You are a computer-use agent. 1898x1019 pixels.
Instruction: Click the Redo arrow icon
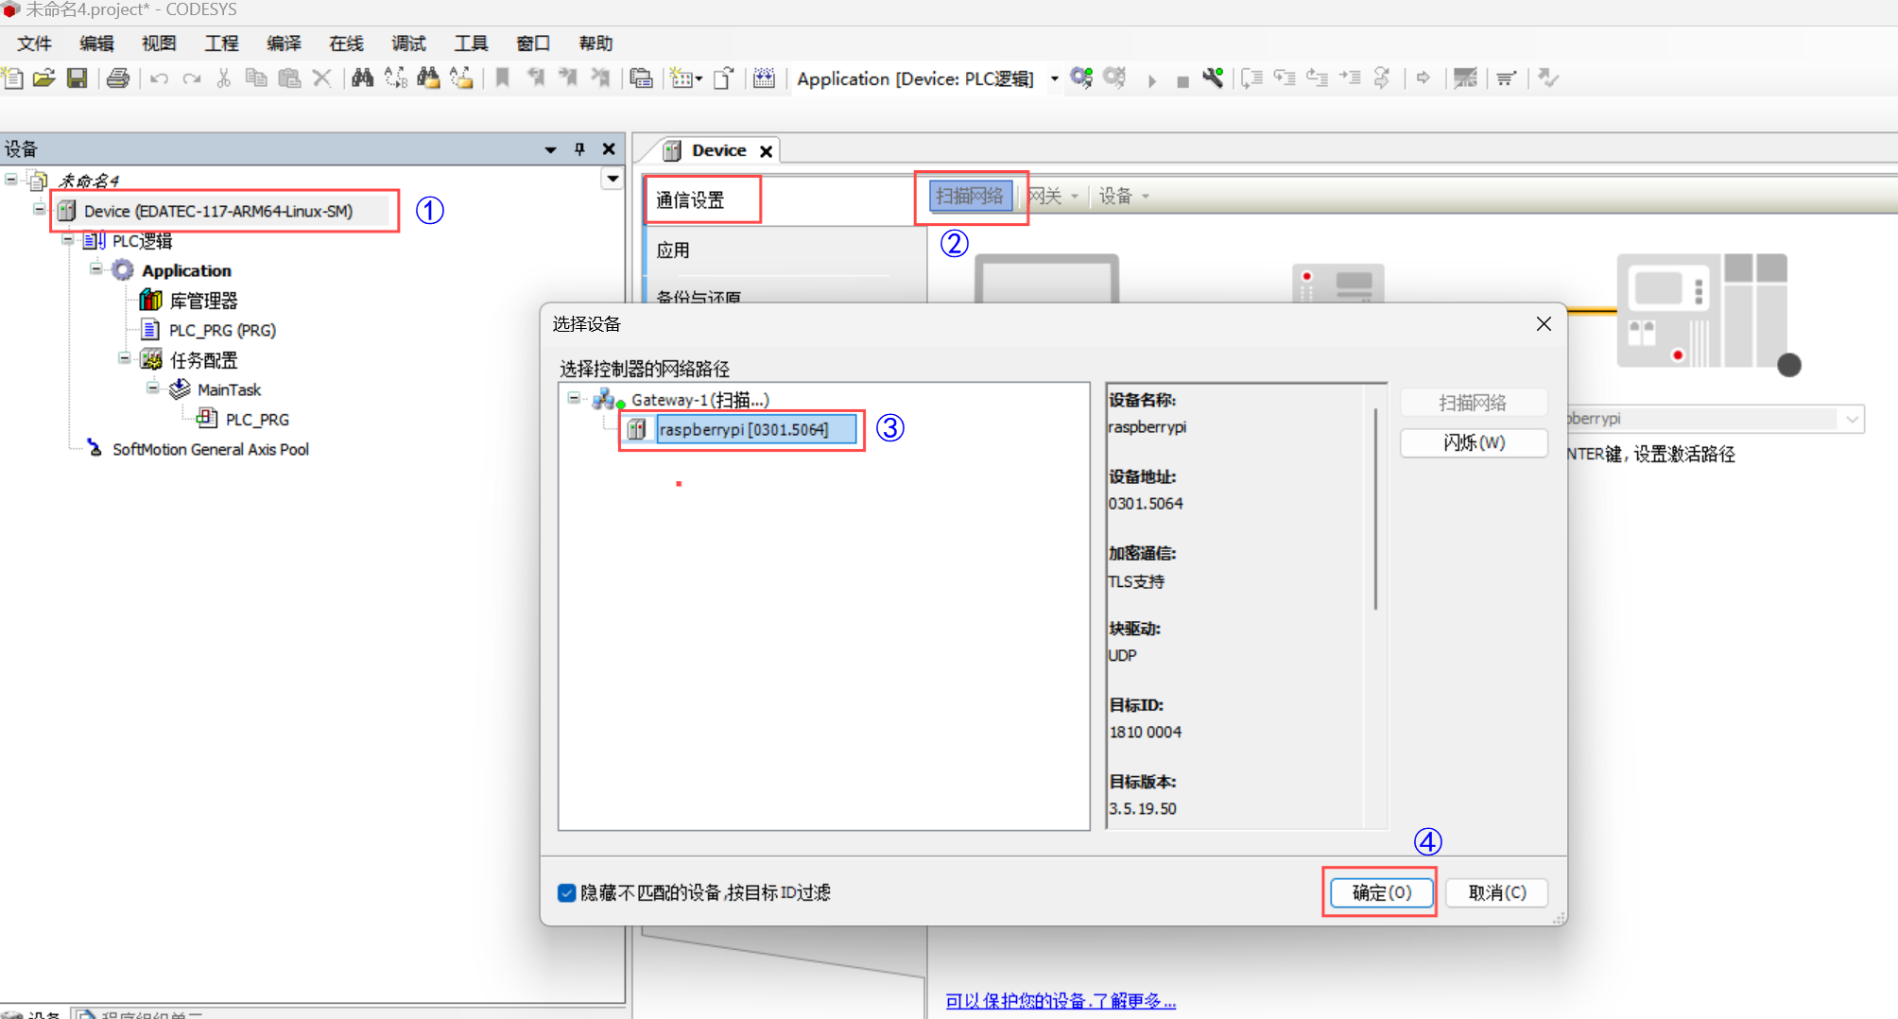point(192,78)
